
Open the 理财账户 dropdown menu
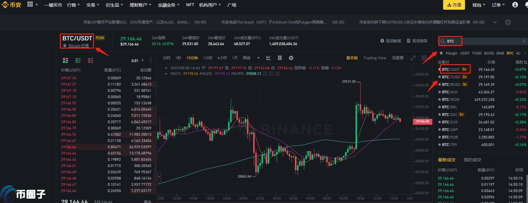click(140, 5)
